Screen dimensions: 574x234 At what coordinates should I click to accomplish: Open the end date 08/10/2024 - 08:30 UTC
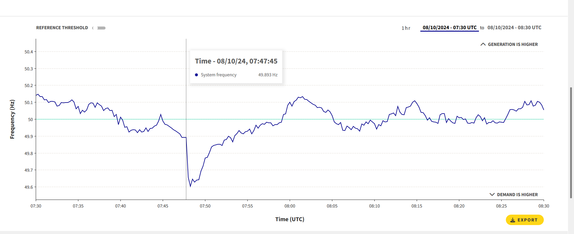pos(514,28)
